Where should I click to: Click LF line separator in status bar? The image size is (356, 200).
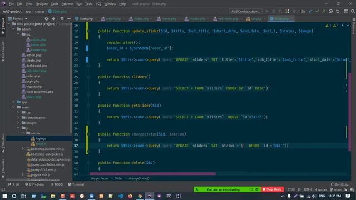(299, 189)
